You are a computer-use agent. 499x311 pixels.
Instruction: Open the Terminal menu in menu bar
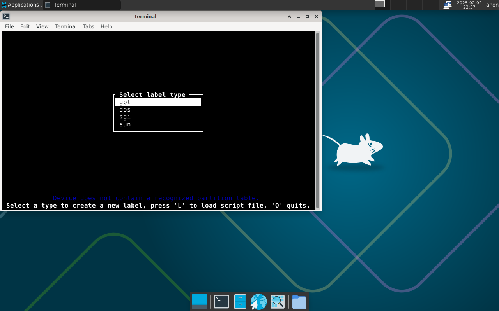click(x=65, y=26)
